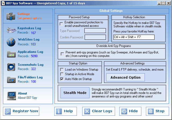
Task: Click the Global Settings header
Action: (x=111, y=11)
